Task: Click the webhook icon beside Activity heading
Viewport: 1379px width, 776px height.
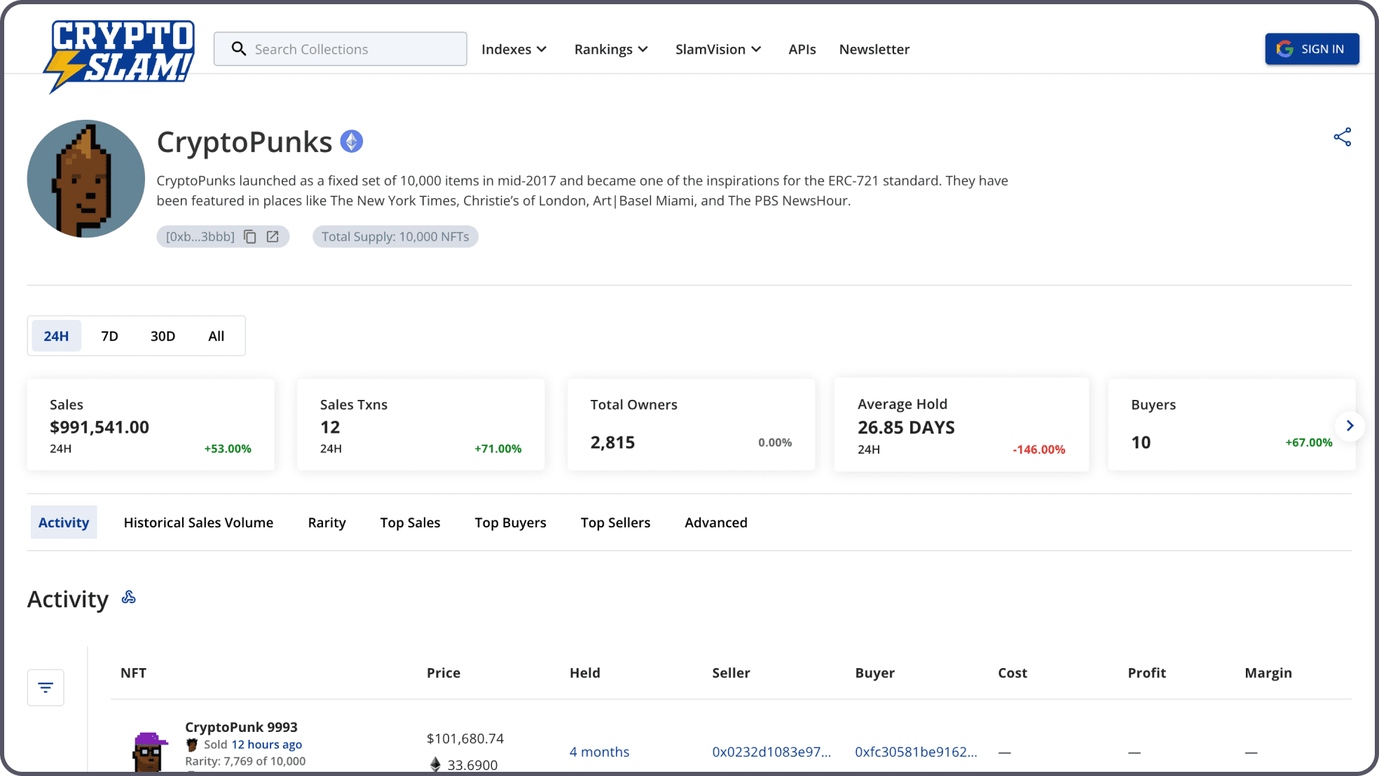Action: pyautogui.click(x=128, y=597)
